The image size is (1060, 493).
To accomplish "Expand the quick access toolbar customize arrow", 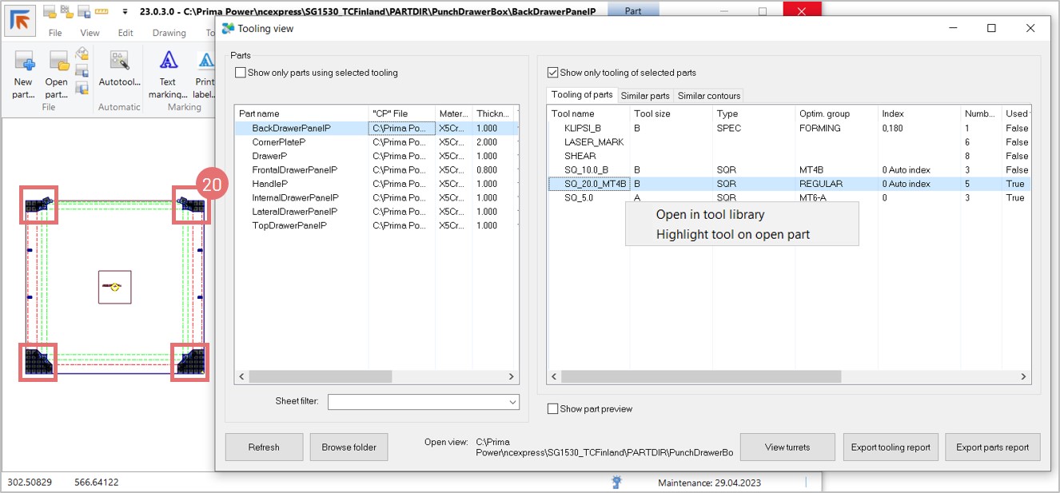I will coord(125,13).
